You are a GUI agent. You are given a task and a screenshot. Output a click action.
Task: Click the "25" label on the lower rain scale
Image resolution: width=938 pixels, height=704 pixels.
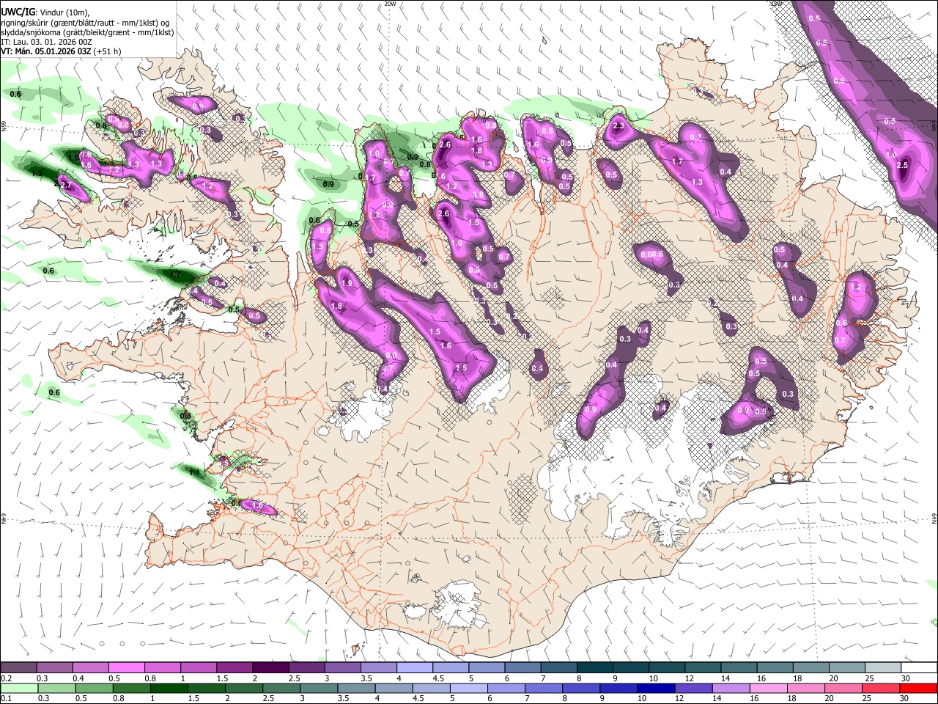coord(868,699)
